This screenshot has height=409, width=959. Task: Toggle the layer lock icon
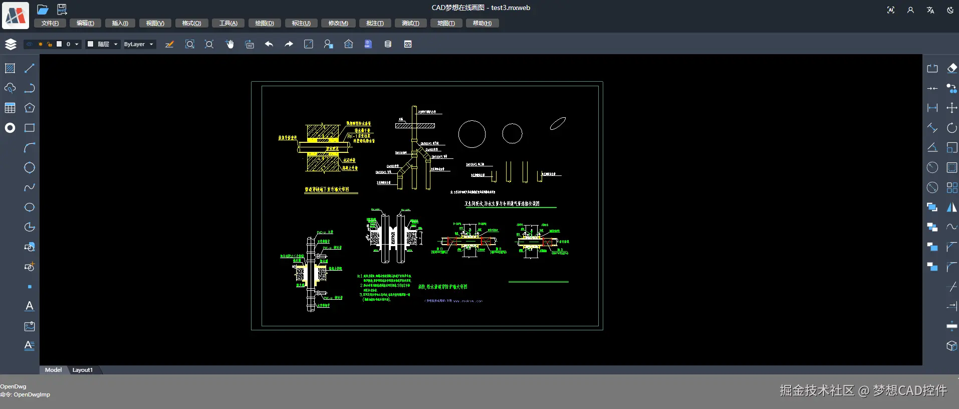click(x=50, y=44)
